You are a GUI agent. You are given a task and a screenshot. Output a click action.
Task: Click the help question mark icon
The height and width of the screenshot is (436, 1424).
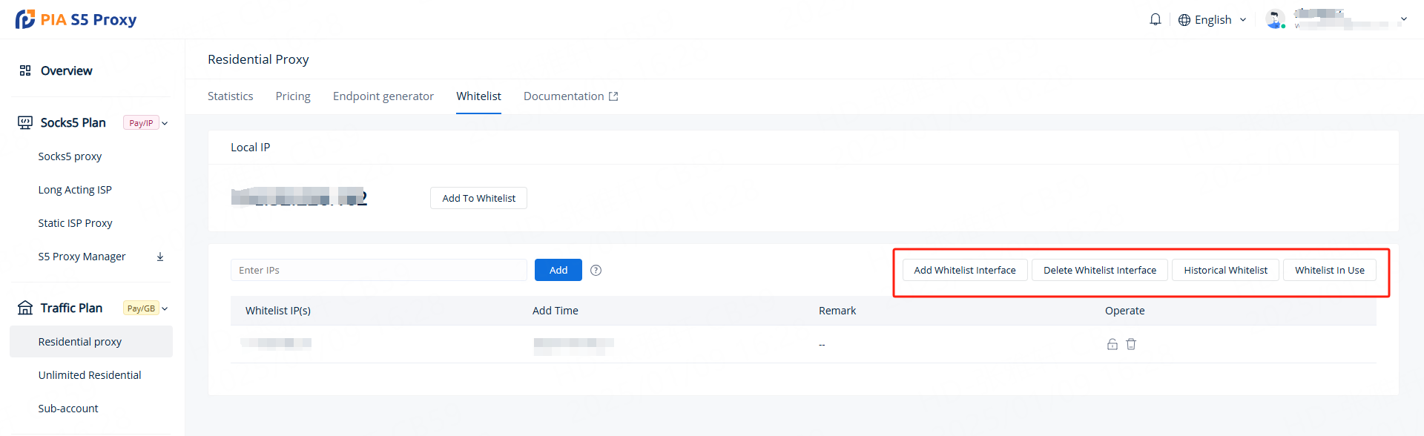click(596, 271)
